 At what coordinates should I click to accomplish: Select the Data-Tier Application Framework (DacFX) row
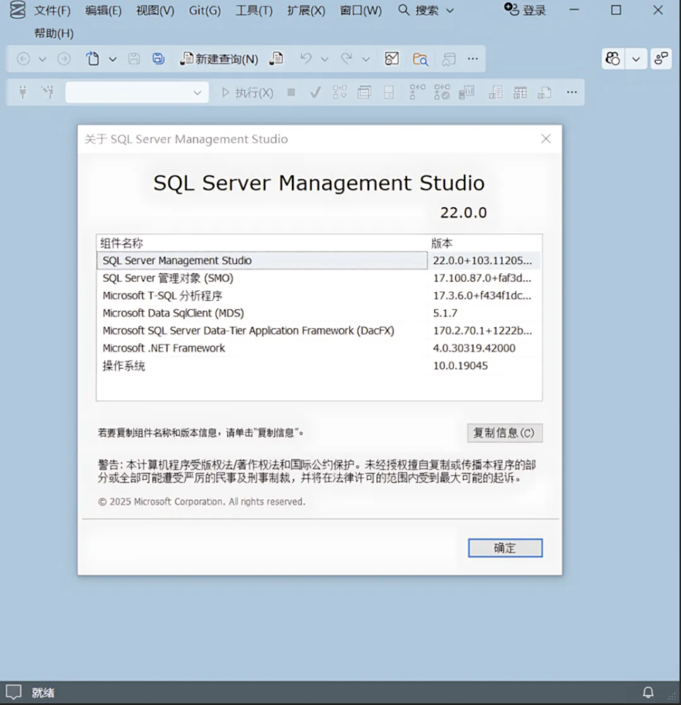pos(318,331)
